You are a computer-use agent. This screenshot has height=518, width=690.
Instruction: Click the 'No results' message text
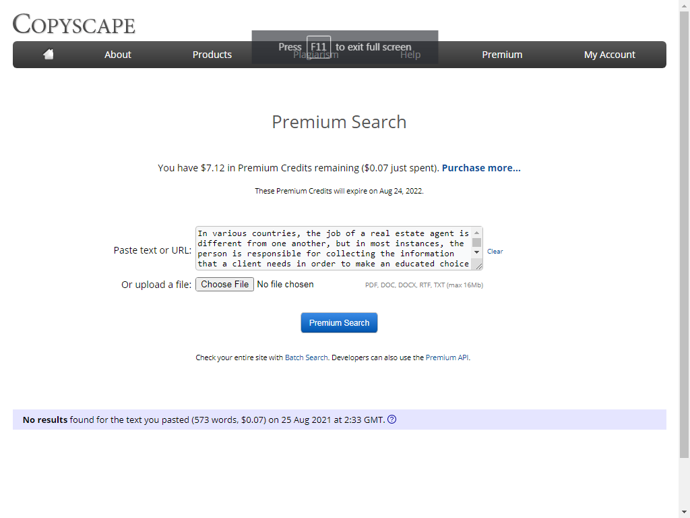(x=203, y=420)
